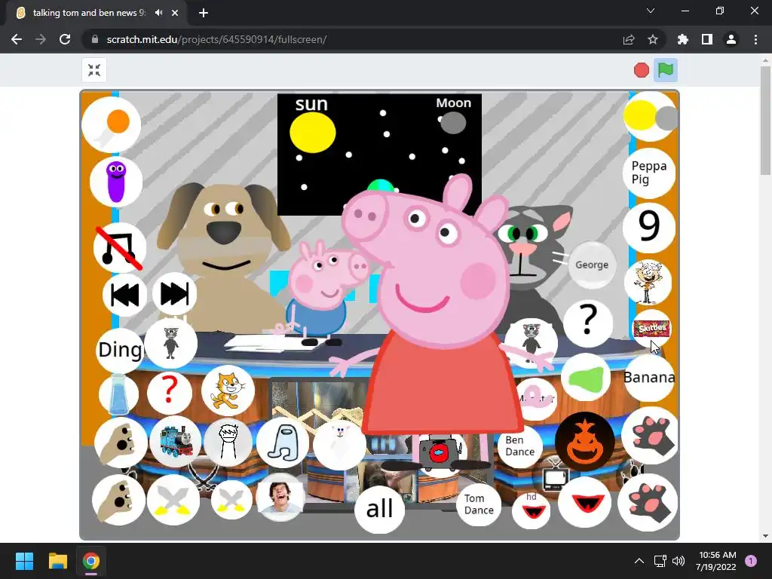Click the stick figure sketch icon
772x579 pixels.
coord(228,443)
